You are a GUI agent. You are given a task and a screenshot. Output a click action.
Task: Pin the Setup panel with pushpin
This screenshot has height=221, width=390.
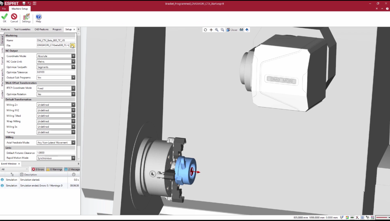pos(78,29)
